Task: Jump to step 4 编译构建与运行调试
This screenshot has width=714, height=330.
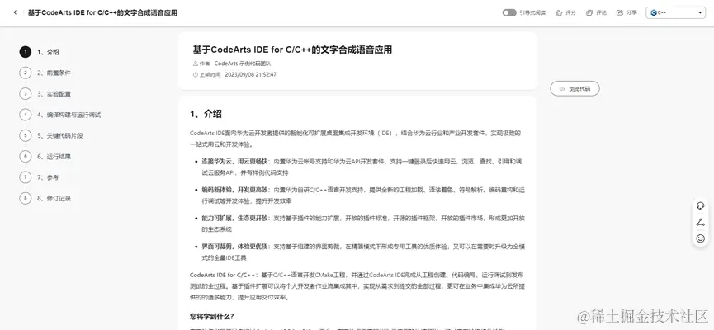Action: [x=69, y=115]
